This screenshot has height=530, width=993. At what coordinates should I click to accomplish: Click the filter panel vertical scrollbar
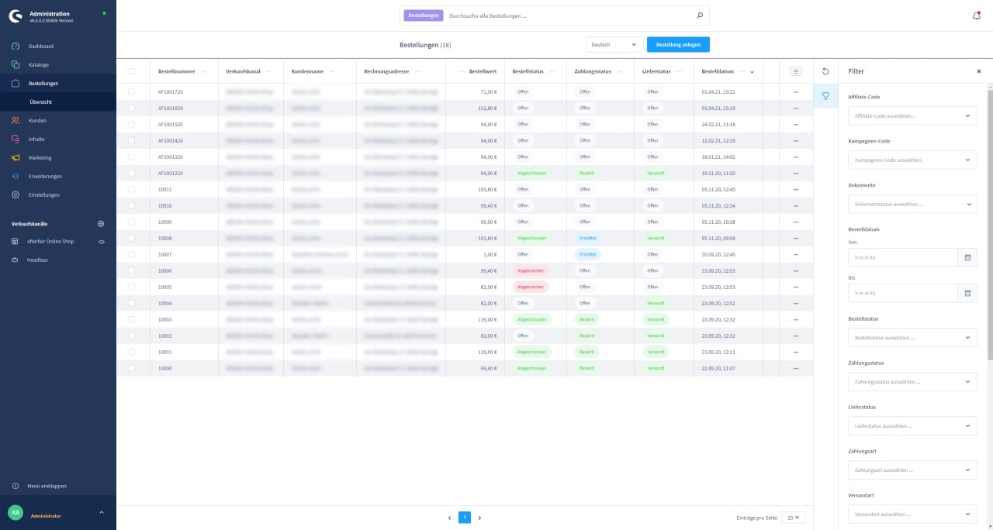point(990,223)
